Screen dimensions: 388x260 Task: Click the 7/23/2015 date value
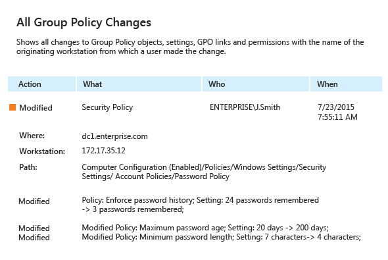(336, 107)
